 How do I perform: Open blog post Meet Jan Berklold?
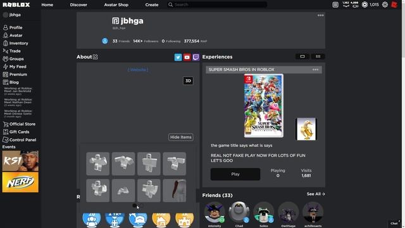18,91
